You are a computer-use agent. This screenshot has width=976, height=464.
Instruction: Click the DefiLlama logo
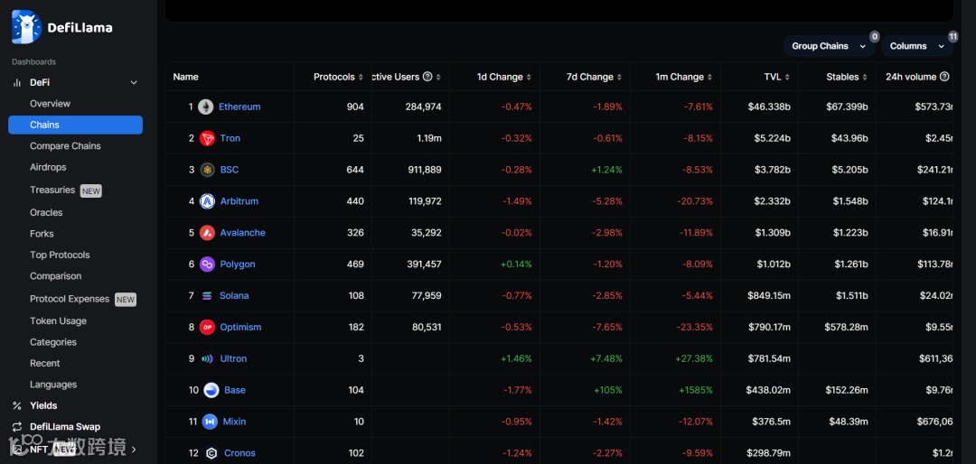click(62, 27)
